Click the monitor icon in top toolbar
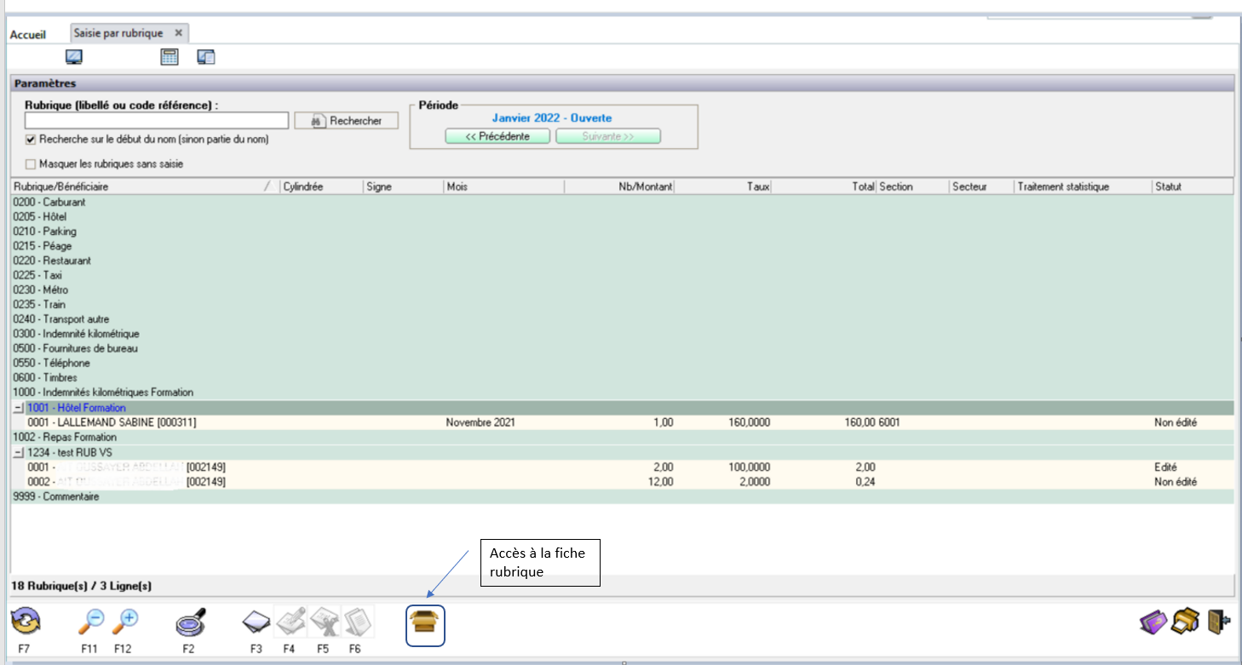 74,57
